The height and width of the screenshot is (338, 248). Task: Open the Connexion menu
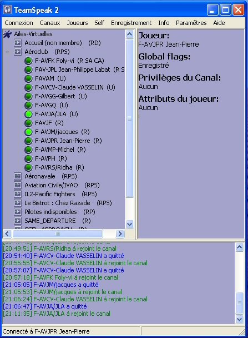coord(19,23)
